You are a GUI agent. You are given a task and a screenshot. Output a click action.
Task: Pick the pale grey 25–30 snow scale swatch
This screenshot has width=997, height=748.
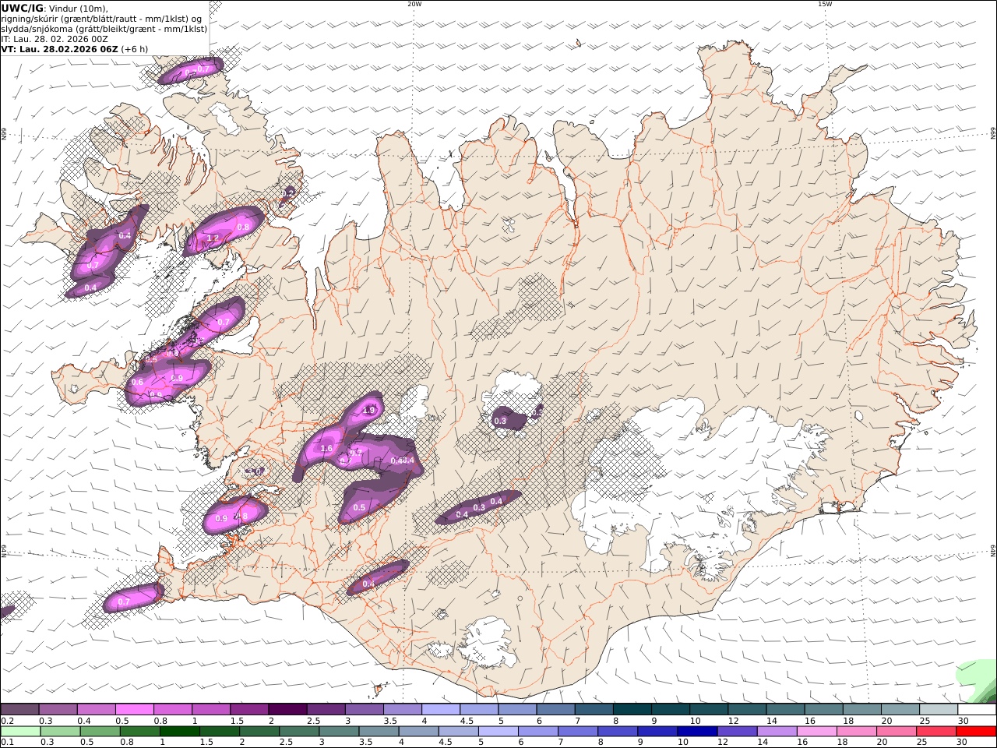pyautogui.click(x=939, y=710)
